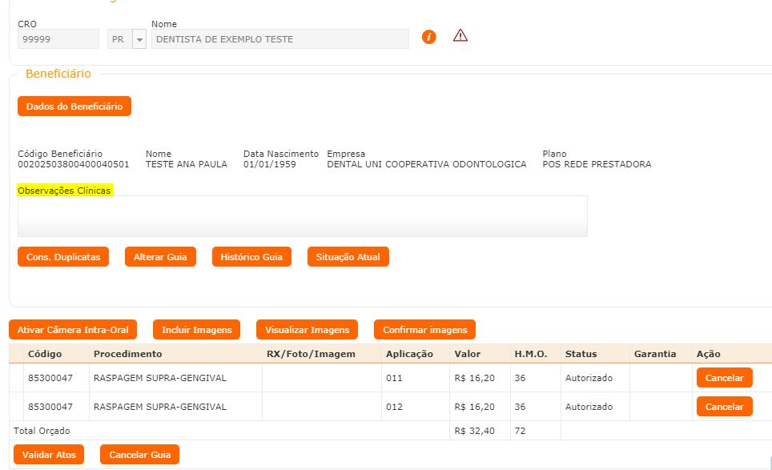This screenshot has width=772, height=470.
Task: Click the orange info icon beside Nome
Action: (429, 37)
